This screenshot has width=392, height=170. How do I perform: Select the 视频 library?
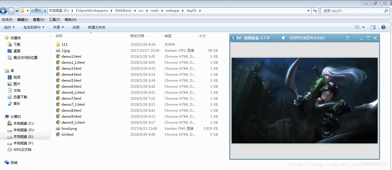[x=17, y=77]
